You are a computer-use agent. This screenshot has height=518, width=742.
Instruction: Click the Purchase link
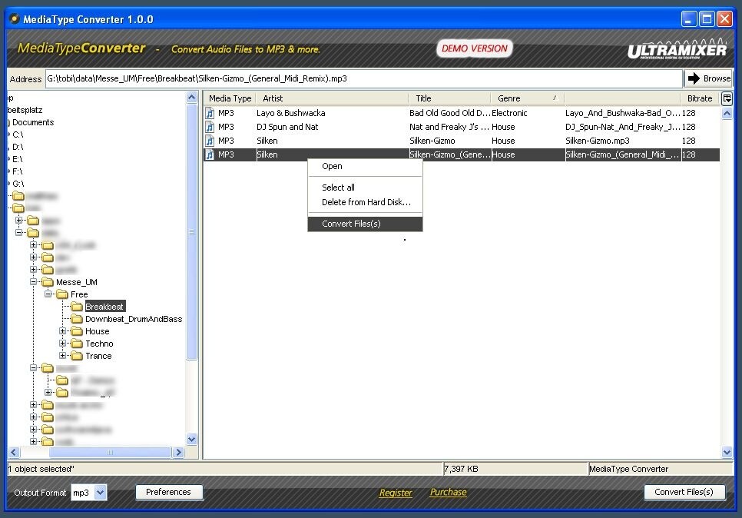click(447, 492)
